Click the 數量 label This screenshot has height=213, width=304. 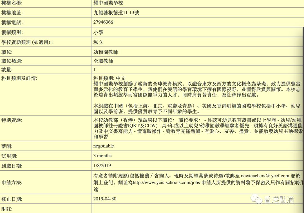click(7, 70)
